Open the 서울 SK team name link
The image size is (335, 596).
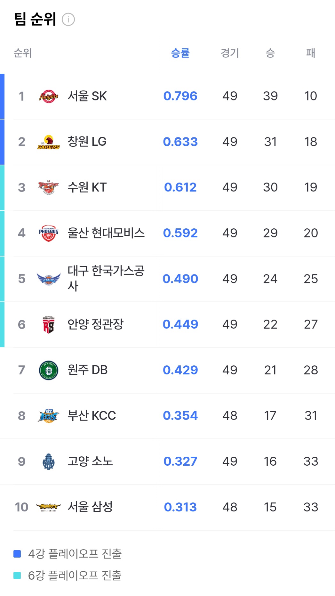click(x=87, y=96)
